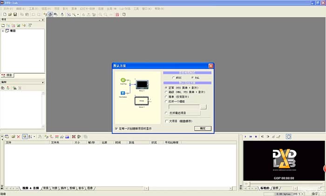The width and height of the screenshot is (326, 196).
Task: Switch to the 背景 tab in assets panel
Action: tap(46, 188)
